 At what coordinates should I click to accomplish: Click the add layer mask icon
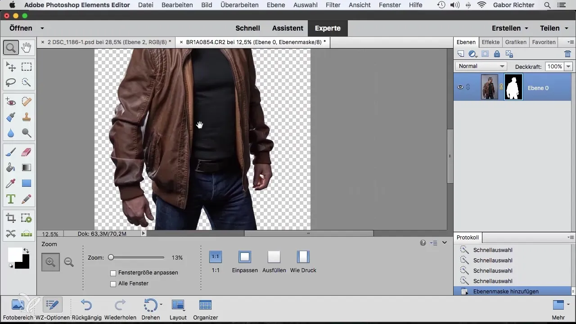[x=485, y=54]
